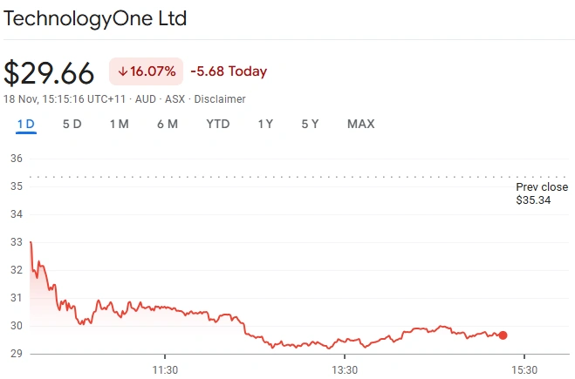Screen dimensions: 575x379
Task: Select the 1 D time range tab
Action: [26, 124]
